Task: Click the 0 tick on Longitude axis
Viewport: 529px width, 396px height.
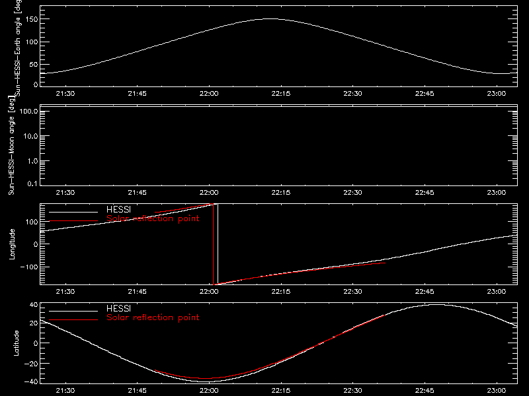Action: tap(36, 244)
